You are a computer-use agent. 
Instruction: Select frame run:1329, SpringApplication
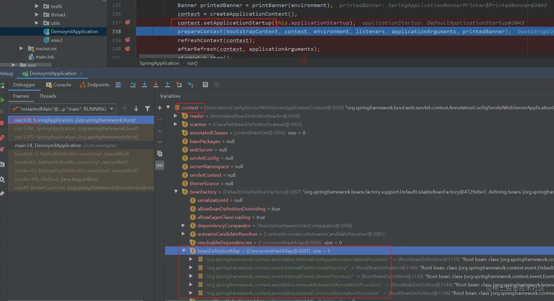pyautogui.click(x=81, y=137)
